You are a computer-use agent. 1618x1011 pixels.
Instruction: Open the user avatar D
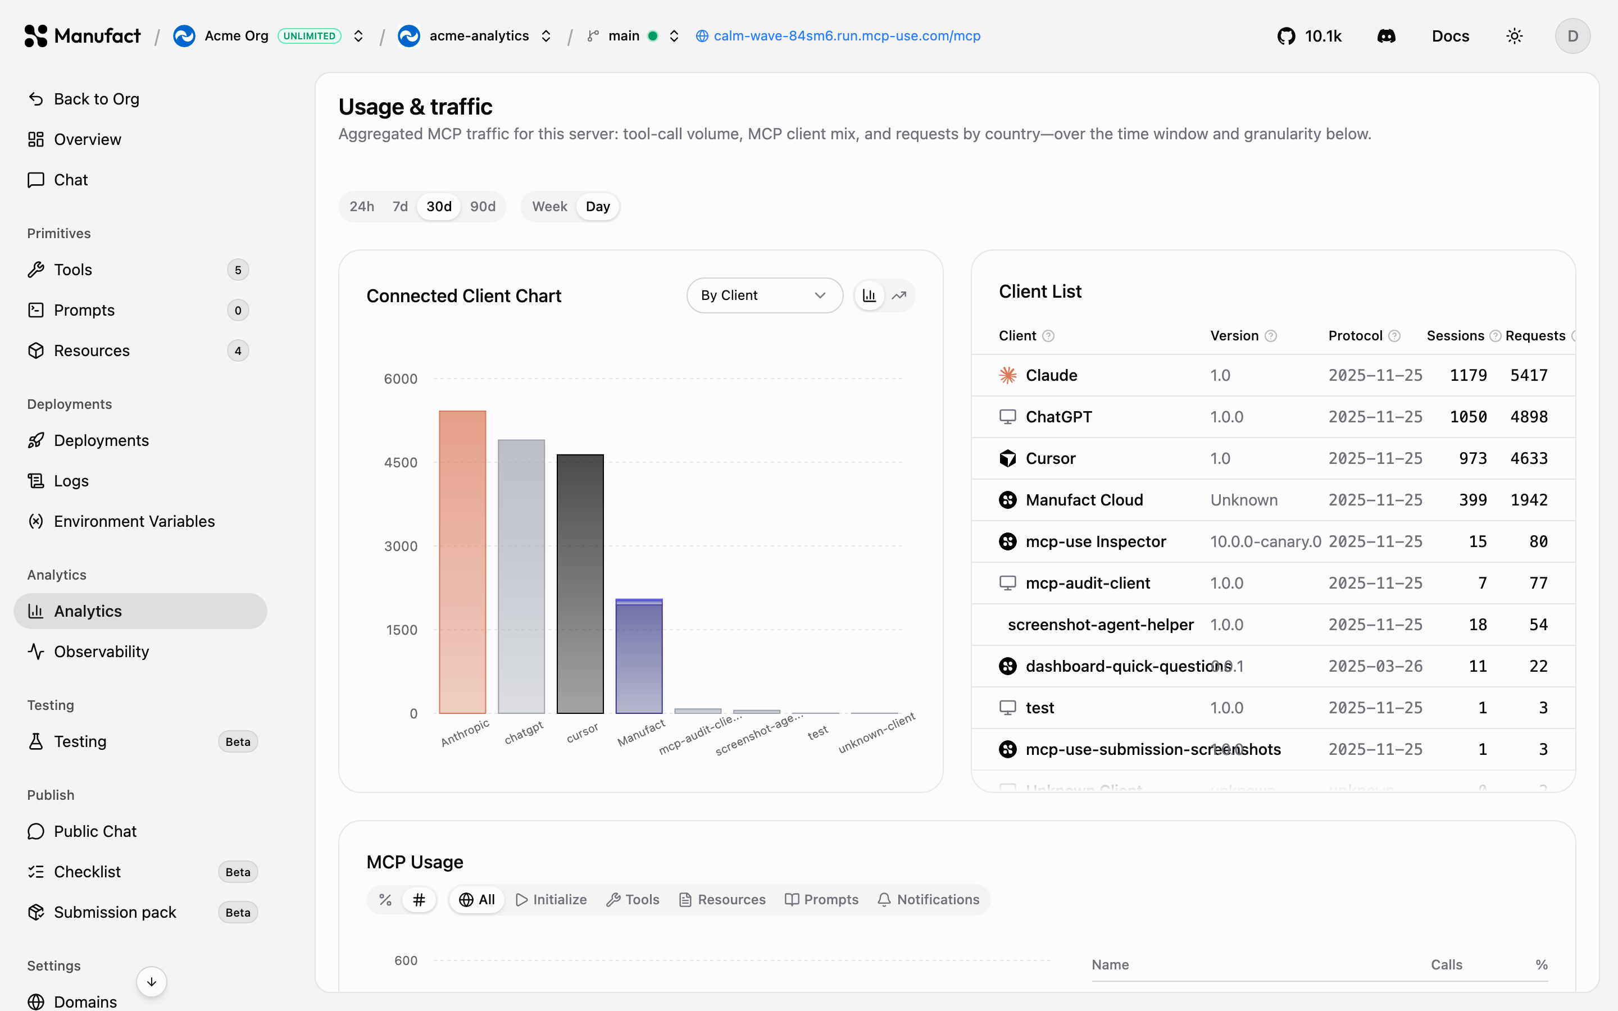1572,36
